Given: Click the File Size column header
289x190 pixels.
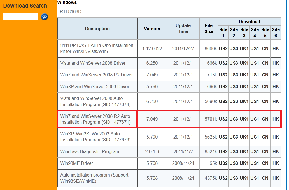Looking at the screenshot, I should (209, 29).
